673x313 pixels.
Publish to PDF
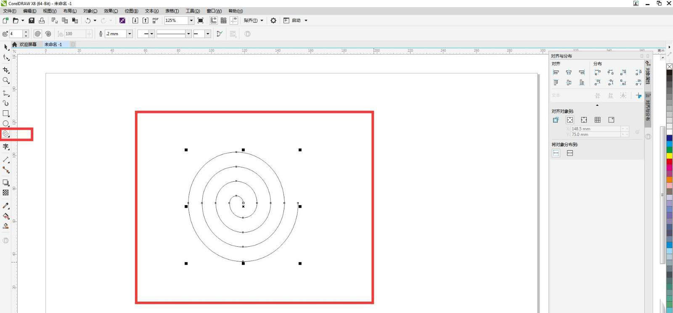coord(156,20)
